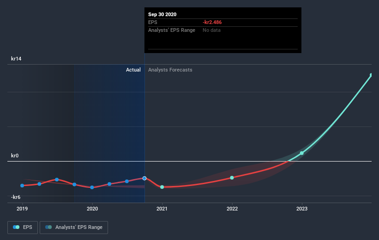Image resolution: width=379 pixels, height=240 pixels.
Task: Click the Actual region label
Action: (x=133, y=70)
